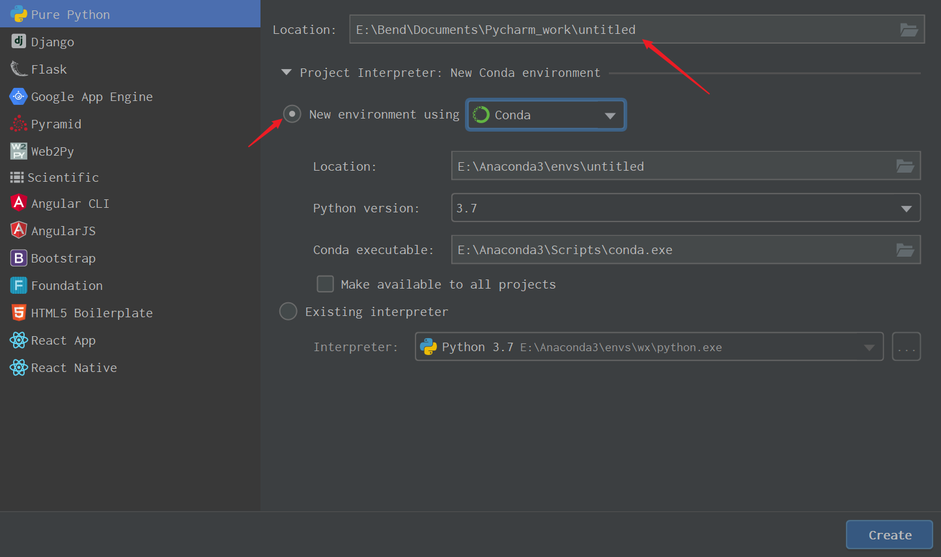Click the Web2Py project icon
This screenshot has height=557, width=941.
(x=19, y=150)
